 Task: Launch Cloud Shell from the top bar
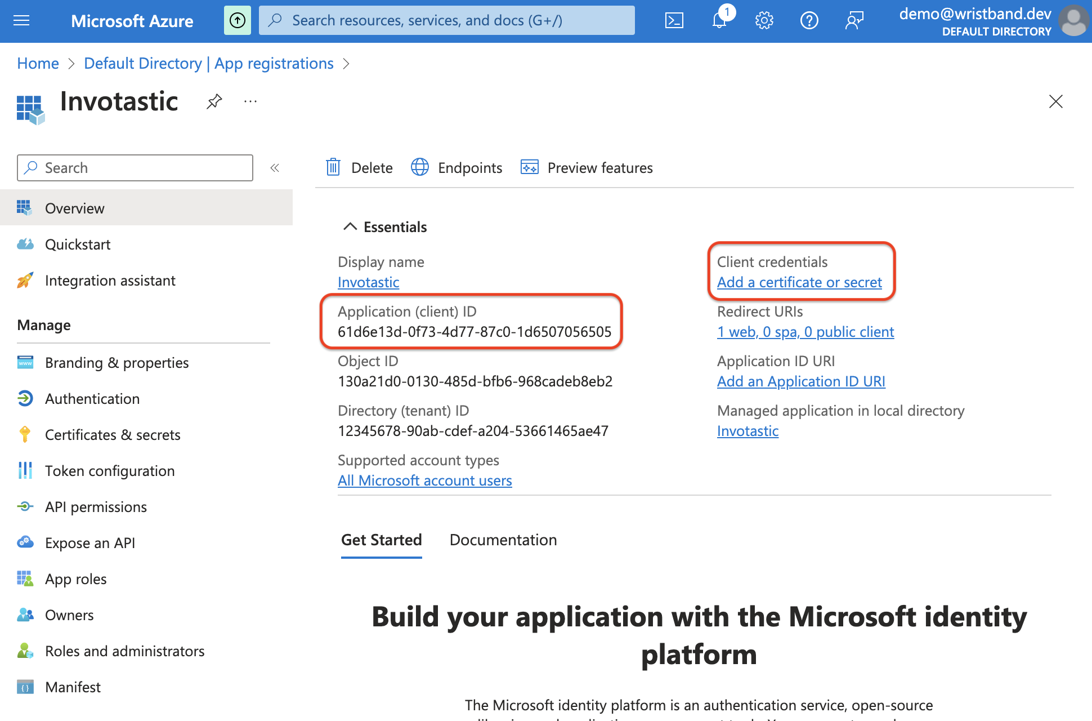point(674,21)
